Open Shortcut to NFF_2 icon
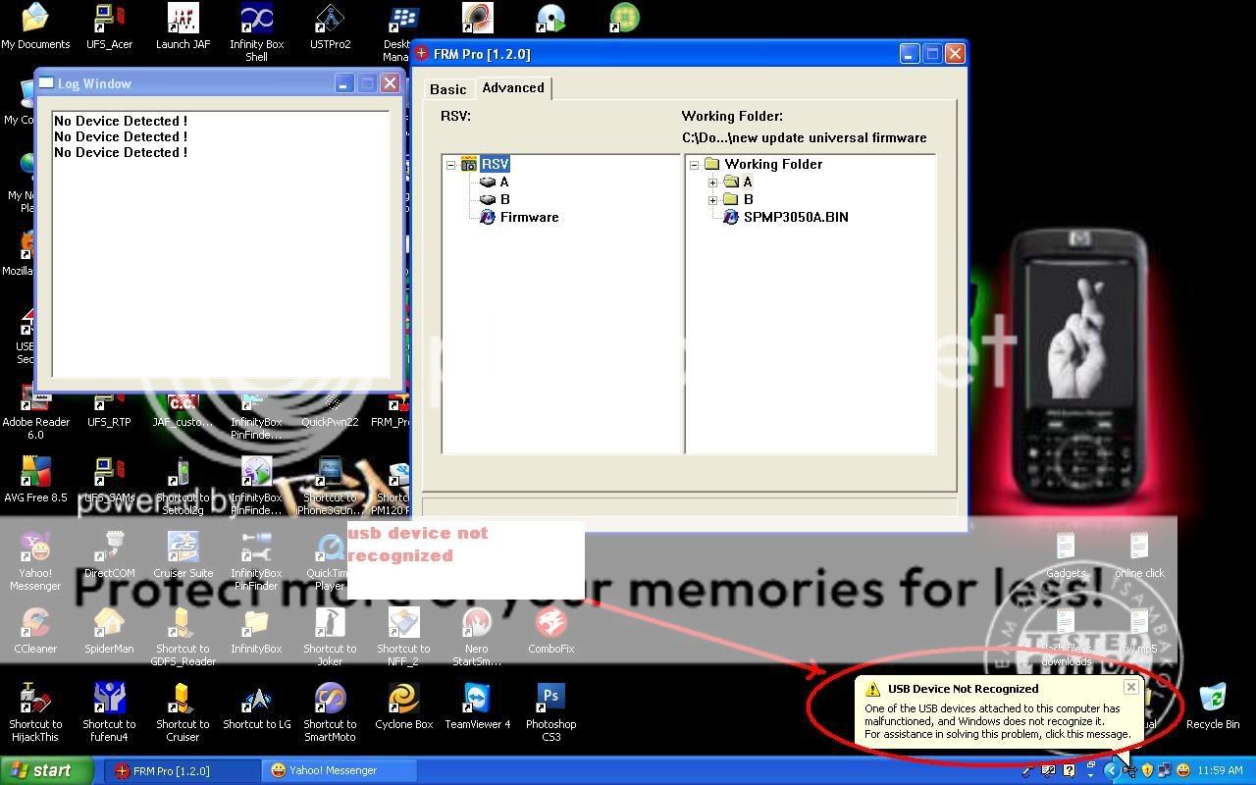The height and width of the screenshot is (785, 1256). point(403,638)
